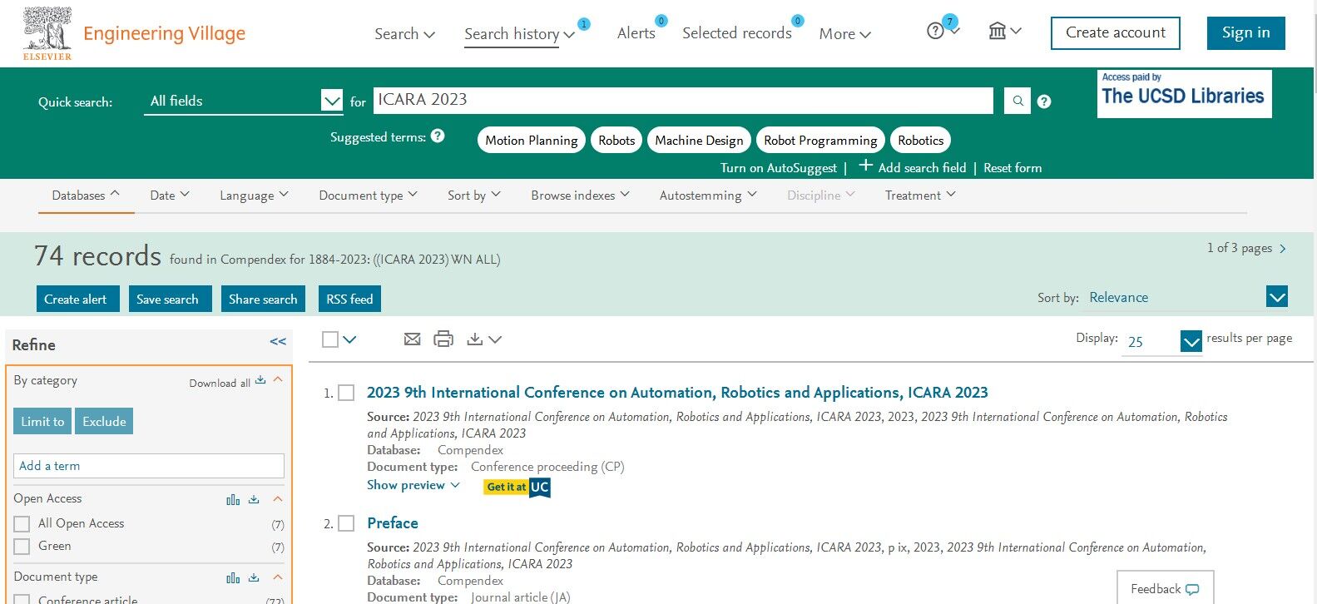Collapse Open Access facet chevron

point(278,499)
